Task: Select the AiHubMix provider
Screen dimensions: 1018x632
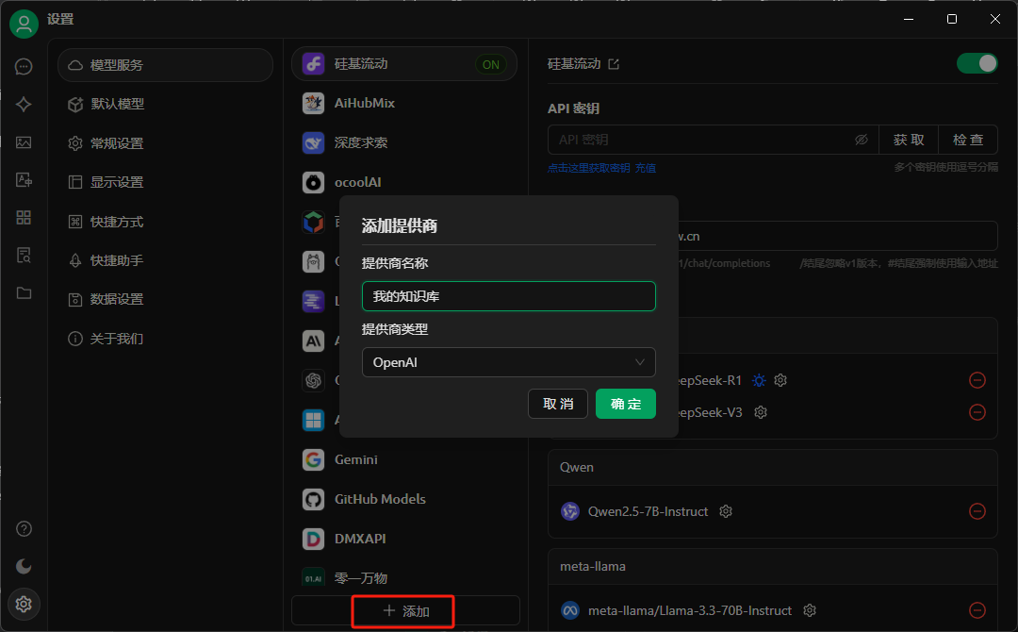Action: pyautogui.click(x=404, y=103)
